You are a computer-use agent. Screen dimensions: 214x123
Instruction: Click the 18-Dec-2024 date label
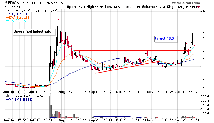point(14,7)
